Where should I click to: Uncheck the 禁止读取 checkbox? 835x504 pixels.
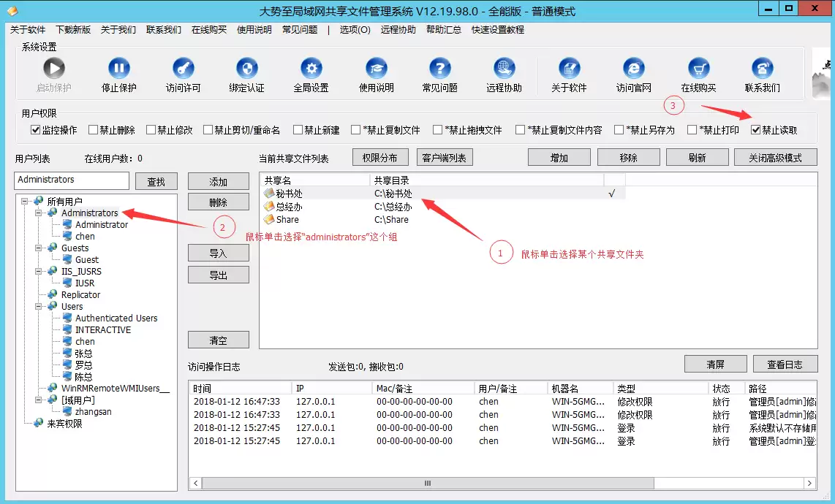click(755, 130)
